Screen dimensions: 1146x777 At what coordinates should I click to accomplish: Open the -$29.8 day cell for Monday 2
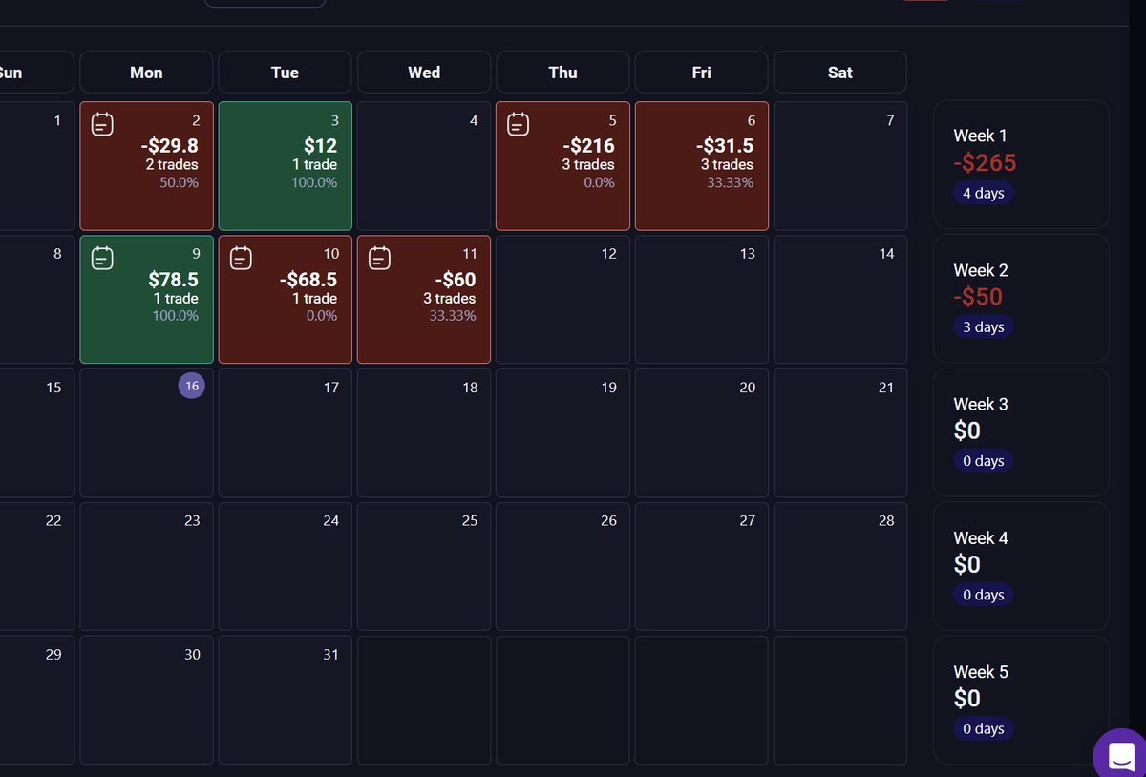click(146, 166)
